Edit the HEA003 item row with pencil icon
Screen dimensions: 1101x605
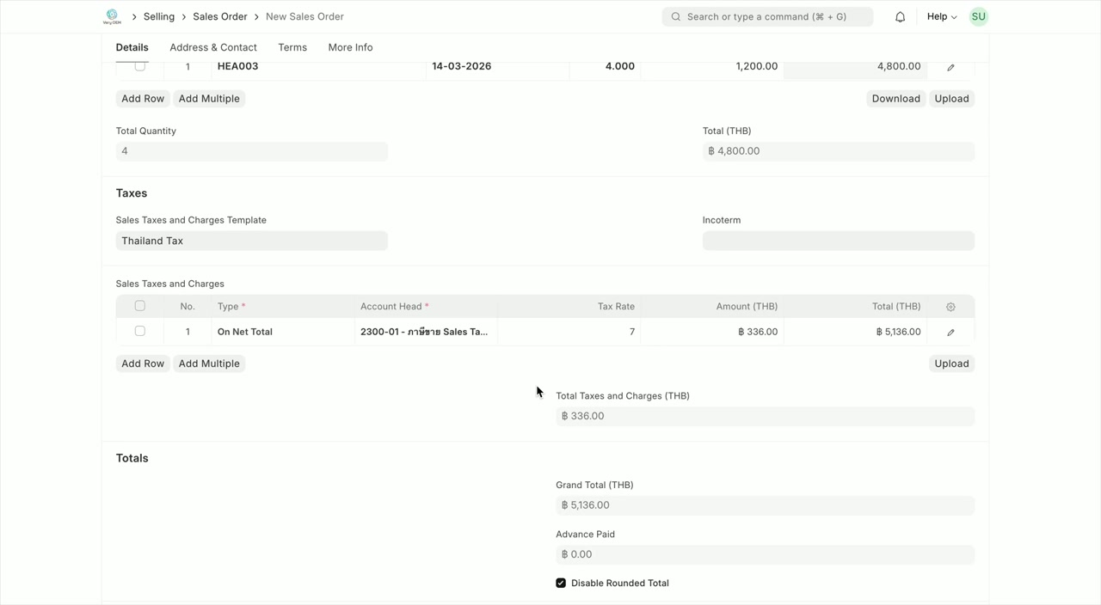point(950,67)
